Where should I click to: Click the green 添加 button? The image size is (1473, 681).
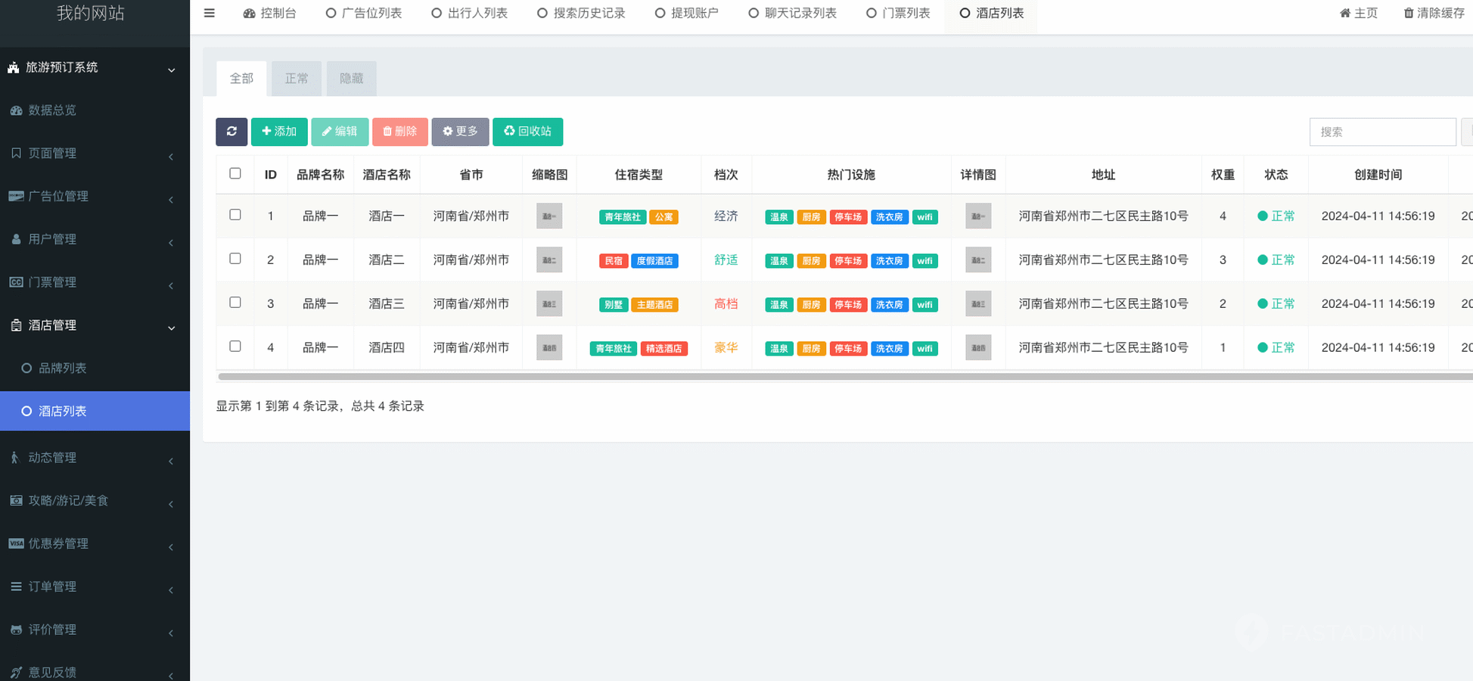pos(279,132)
